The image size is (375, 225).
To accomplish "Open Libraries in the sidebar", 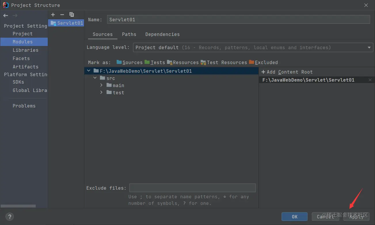I will coord(25,50).
